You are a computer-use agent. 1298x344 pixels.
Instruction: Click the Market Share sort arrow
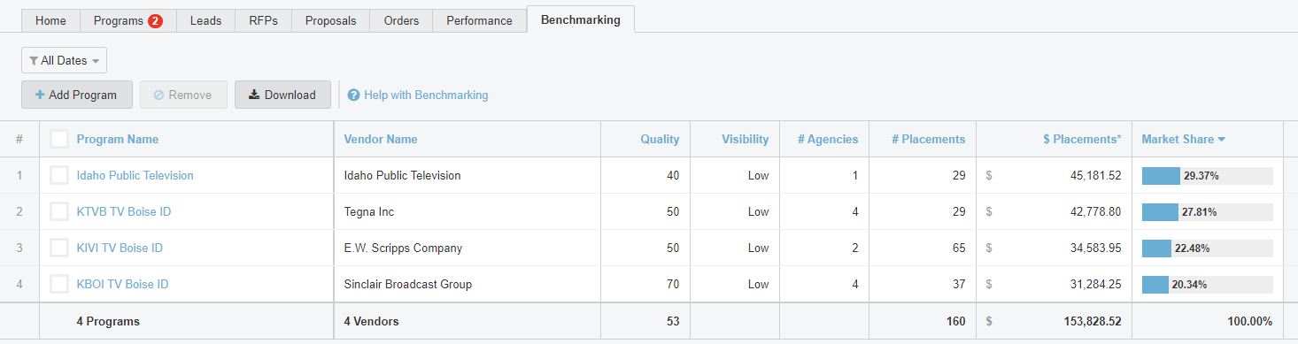pyautogui.click(x=1222, y=139)
